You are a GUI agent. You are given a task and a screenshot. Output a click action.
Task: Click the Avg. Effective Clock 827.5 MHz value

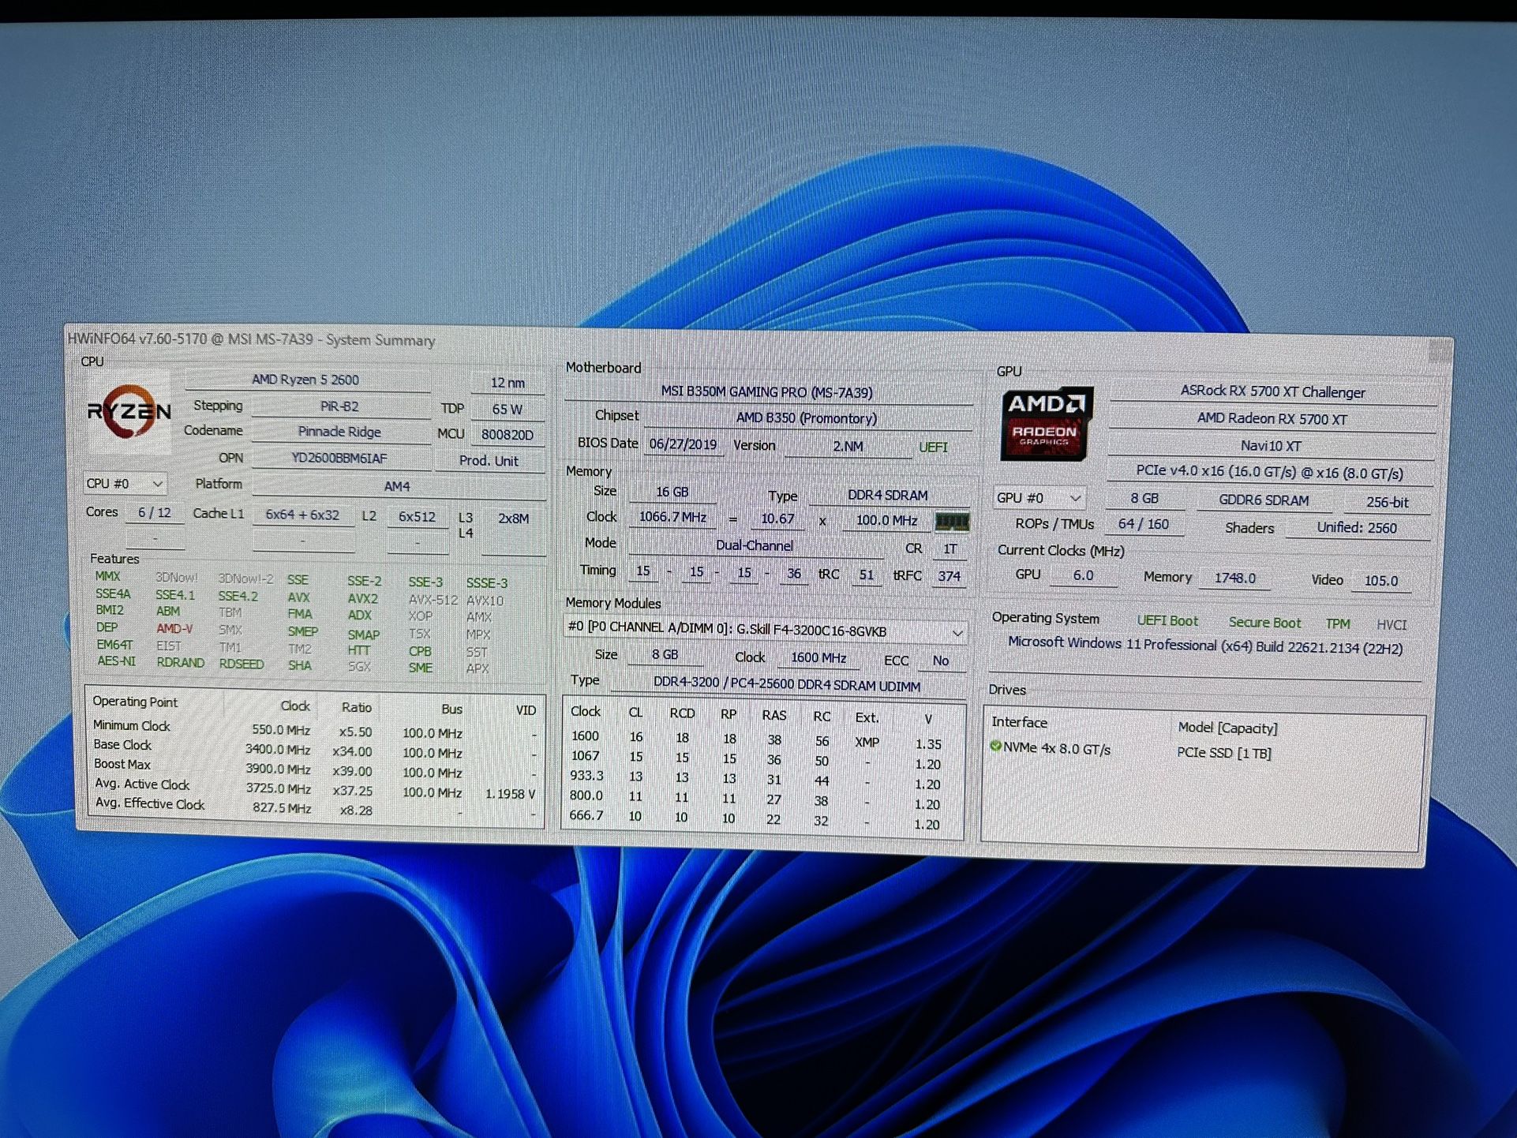282,809
